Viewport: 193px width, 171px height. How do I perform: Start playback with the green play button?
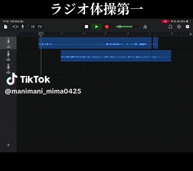pos(96,27)
